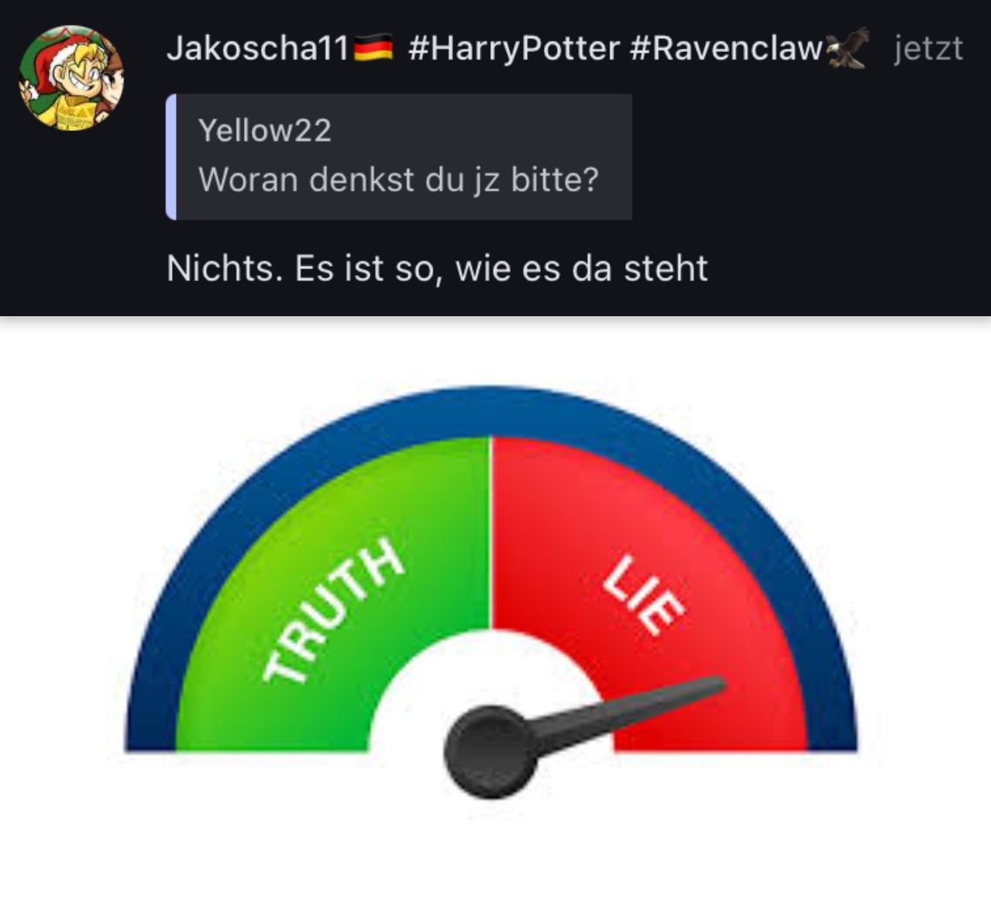This screenshot has height=899, width=991.
Task: Click the Yellow22 name in quote
Action: [x=265, y=130]
